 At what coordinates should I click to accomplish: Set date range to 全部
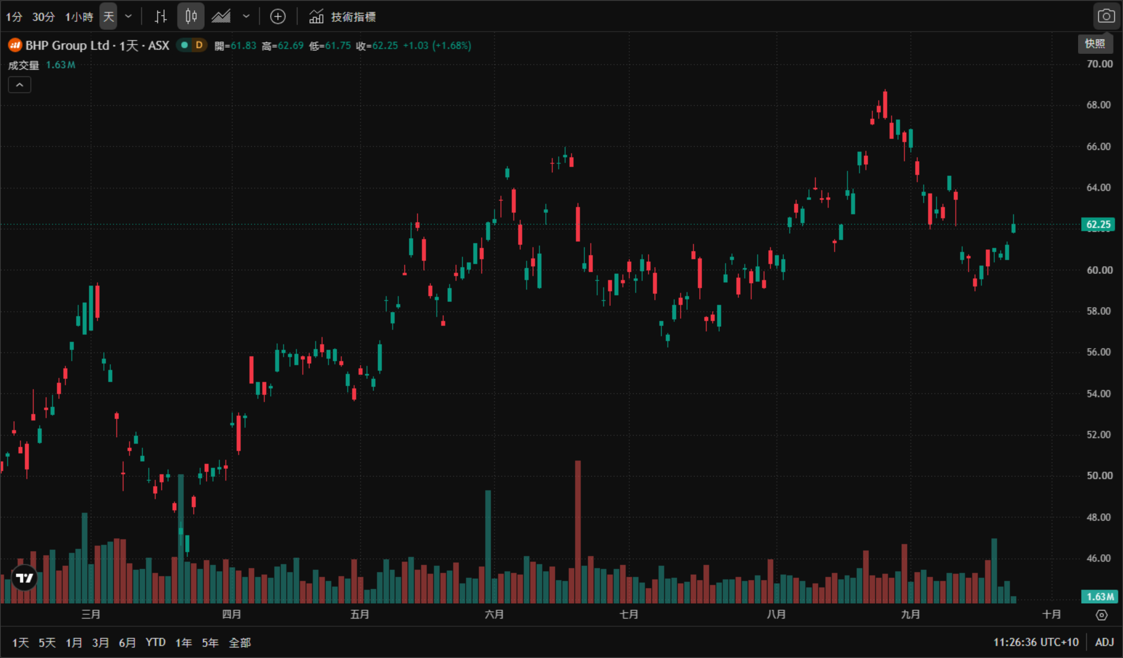click(240, 642)
